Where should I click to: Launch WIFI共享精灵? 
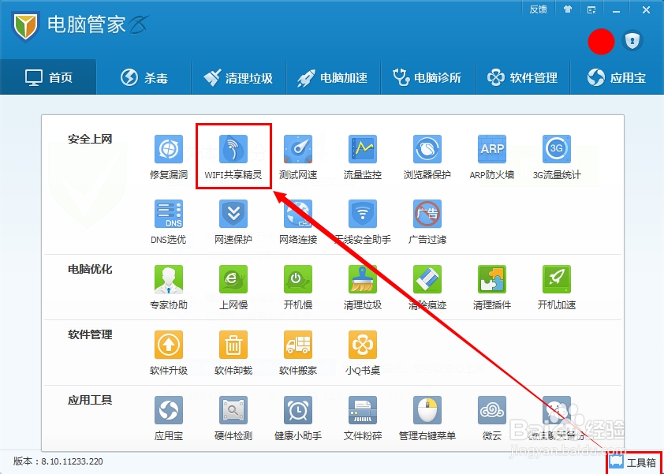click(233, 157)
